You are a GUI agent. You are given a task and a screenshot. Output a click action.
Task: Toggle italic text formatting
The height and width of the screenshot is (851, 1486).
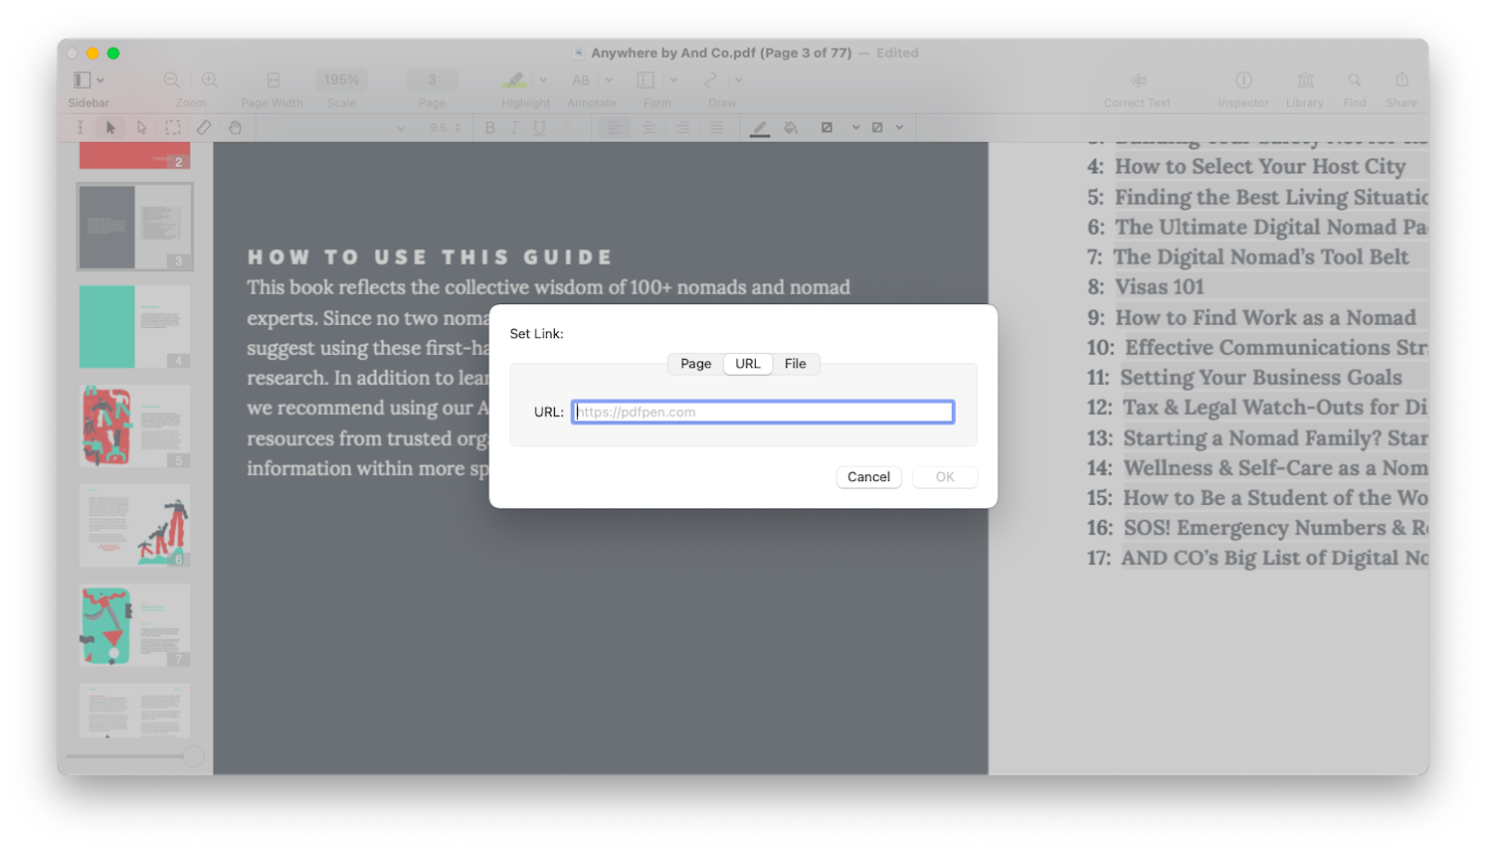514,127
